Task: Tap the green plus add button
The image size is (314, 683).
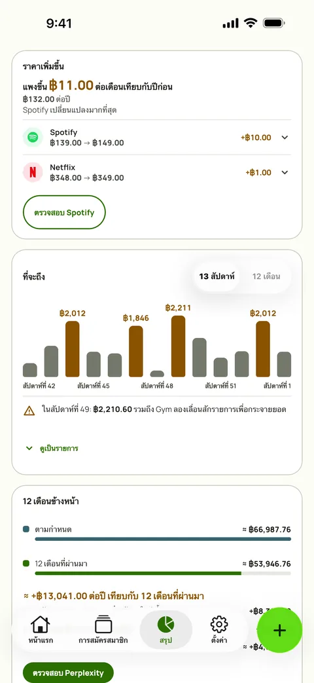Action: pyautogui.click(x=279, y=630)
